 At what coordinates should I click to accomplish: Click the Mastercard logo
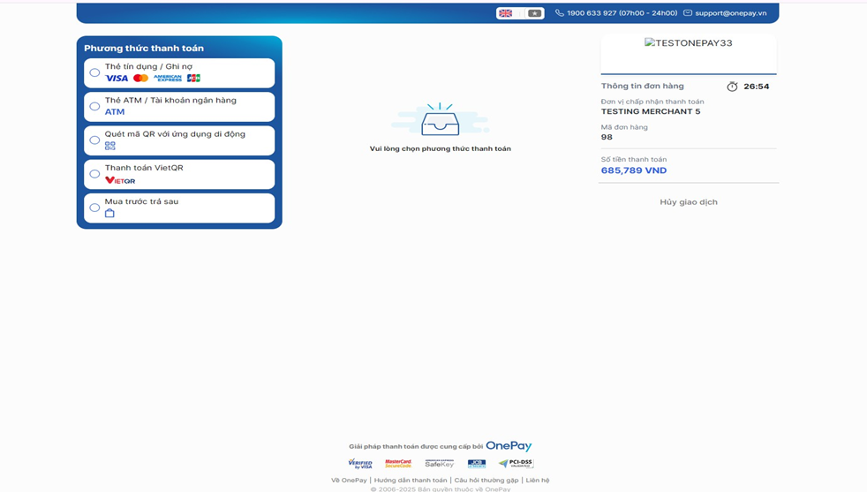(x=140, y=79)
